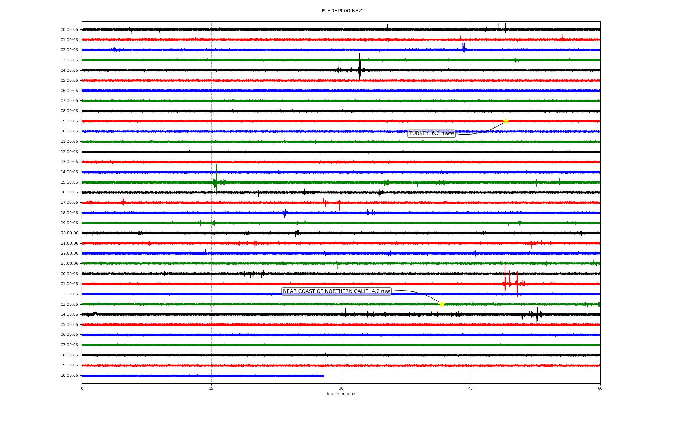This screenshot has height=426, width=682.
Task: Select the NEAR COAST OF NORTHERN CALIF., 4.2 mw label
Action: (x=336, y=291)
